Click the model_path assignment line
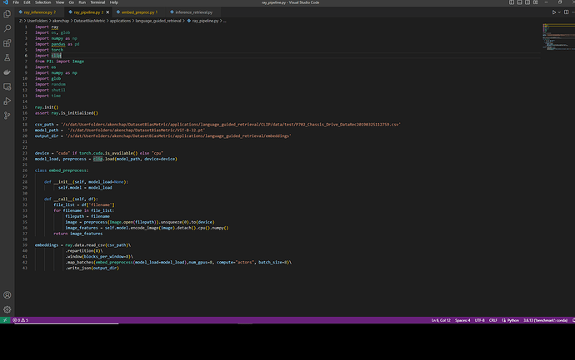 pos(120,131)
